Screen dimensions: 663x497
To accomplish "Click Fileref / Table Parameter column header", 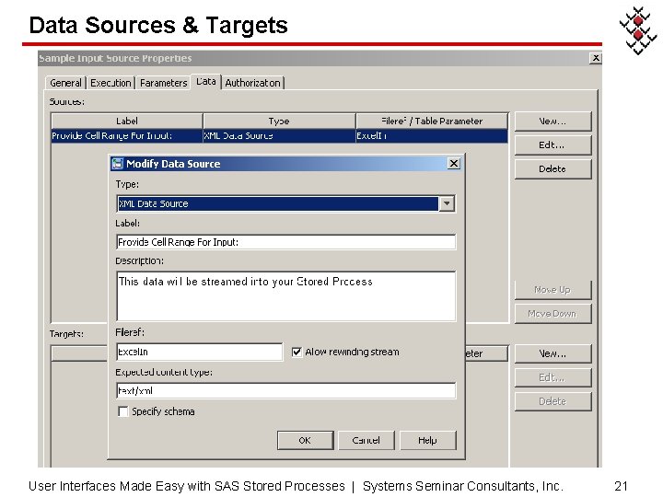I will (x=432, y=121).
